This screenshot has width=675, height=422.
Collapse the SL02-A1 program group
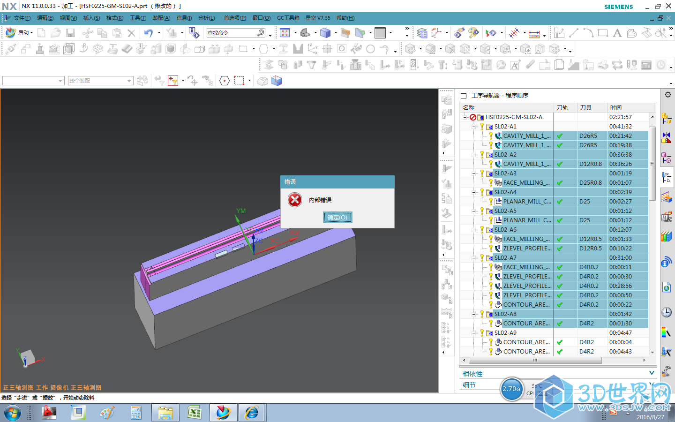473,127
